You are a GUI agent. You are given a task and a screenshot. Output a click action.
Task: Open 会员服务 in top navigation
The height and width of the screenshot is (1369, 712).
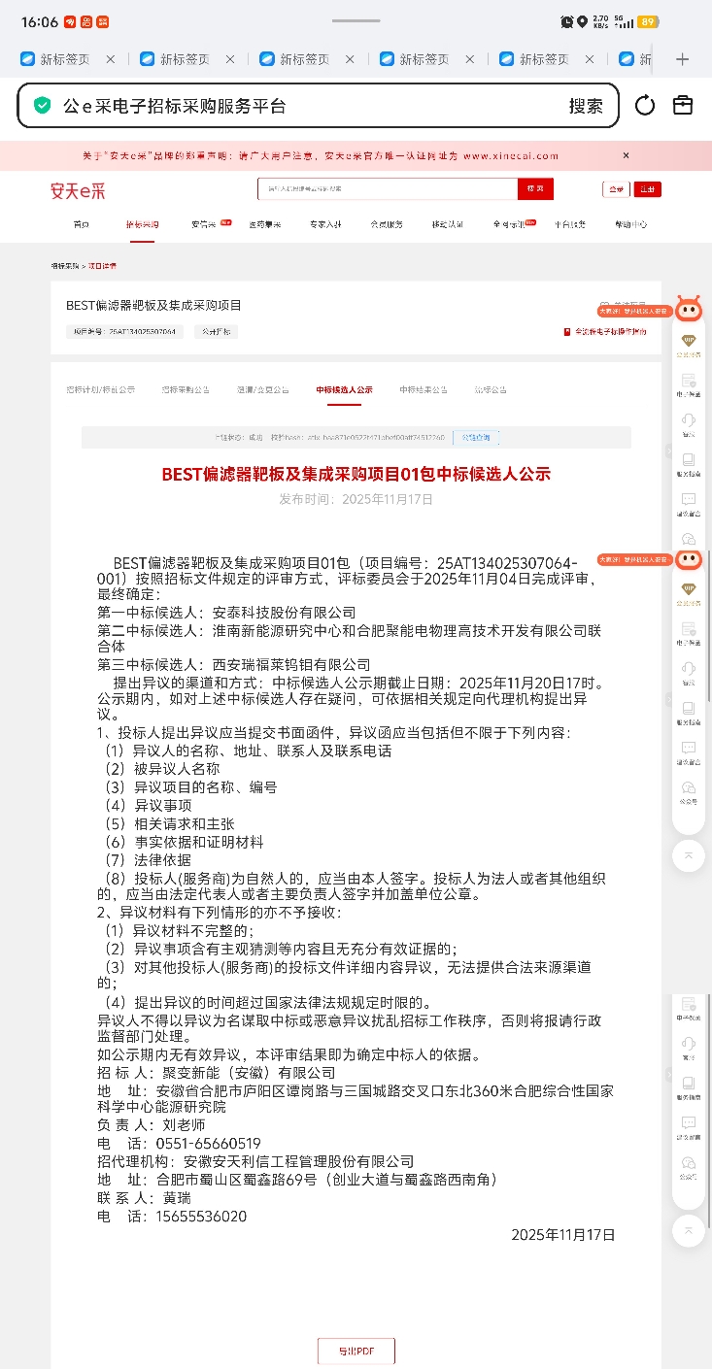click(386, 224)
